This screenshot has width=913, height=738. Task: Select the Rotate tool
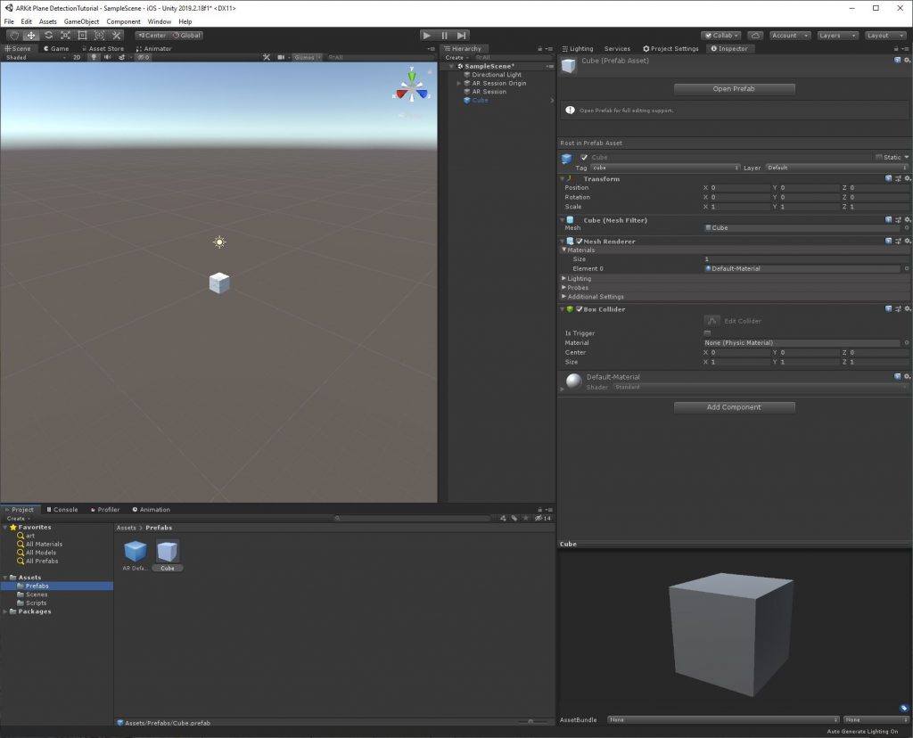(48, 36)
